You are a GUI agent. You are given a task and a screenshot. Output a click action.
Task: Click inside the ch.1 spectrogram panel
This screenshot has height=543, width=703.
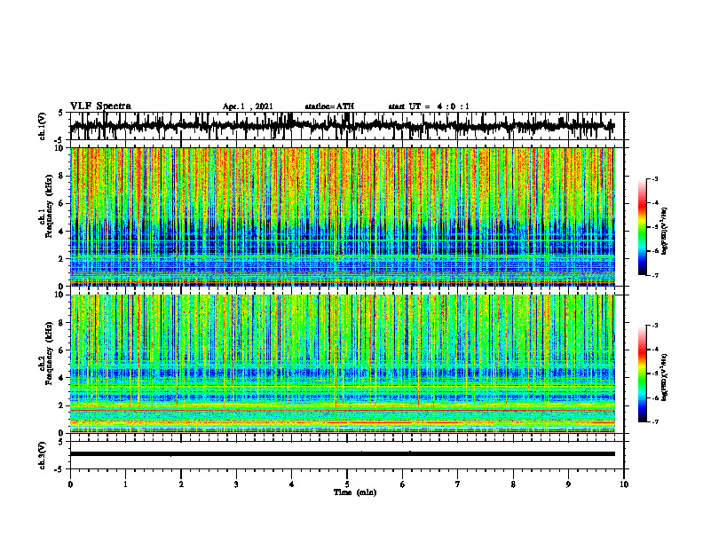tap(342, 216)
